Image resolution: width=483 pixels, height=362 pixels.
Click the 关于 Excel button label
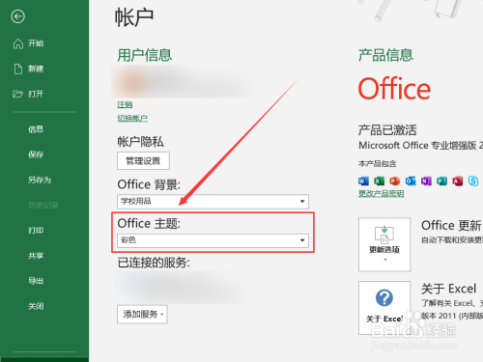pyautogui.click(x=384, y=319)
